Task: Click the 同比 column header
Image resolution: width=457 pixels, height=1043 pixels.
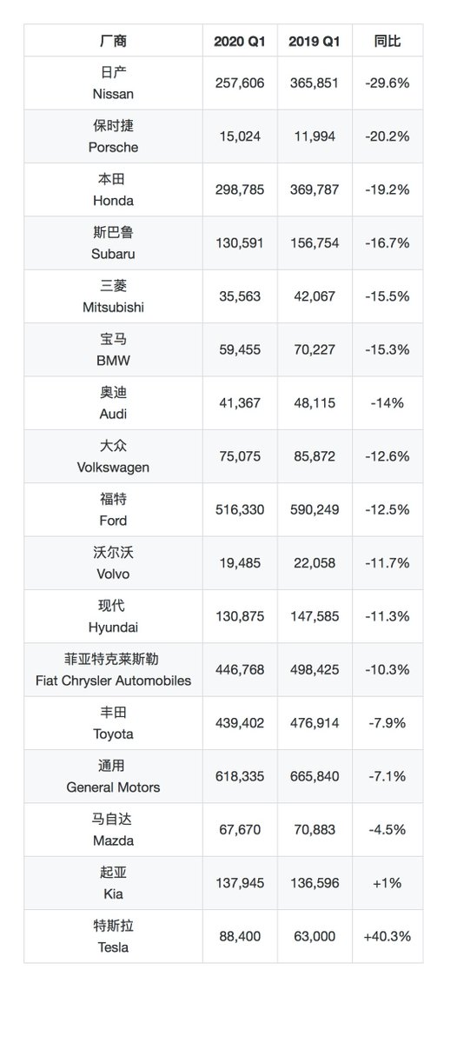Action: [x=387, y=40]
